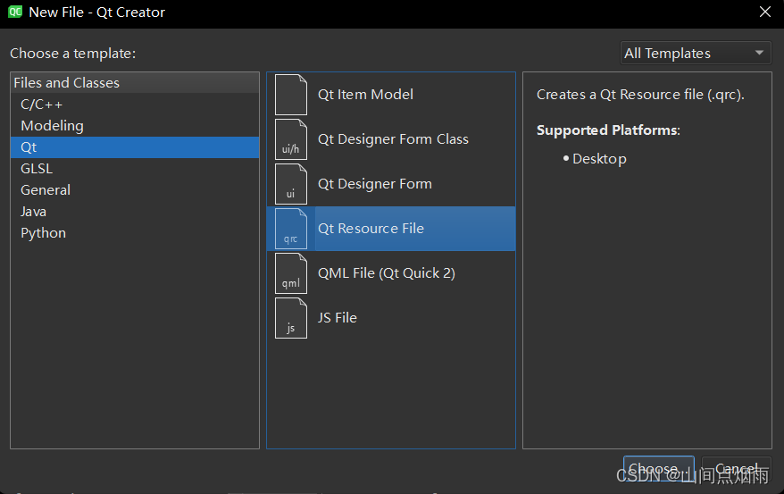
Task: Select the Python category
Action: 135,233
